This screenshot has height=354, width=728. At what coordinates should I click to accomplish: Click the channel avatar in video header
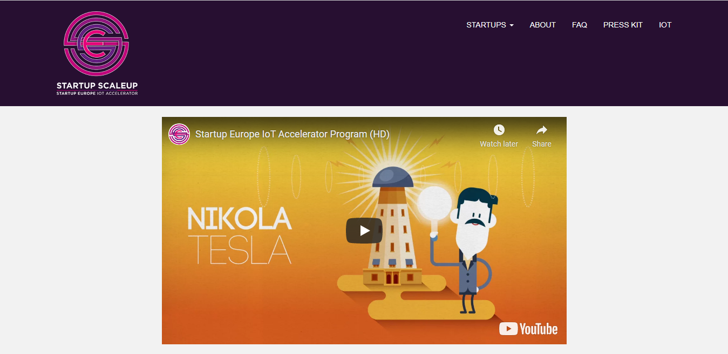pos(179,134)
